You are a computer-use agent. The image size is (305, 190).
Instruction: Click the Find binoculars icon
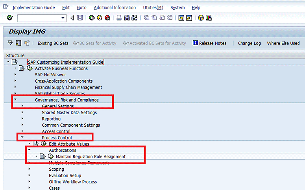click(127, 18)
